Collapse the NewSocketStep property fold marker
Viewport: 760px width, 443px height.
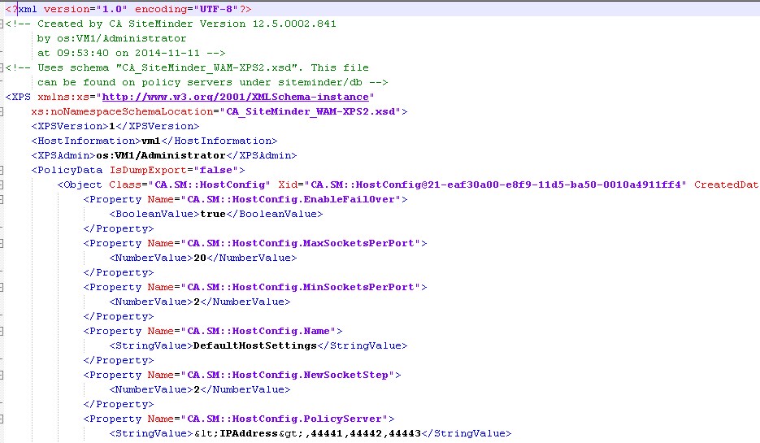(2, 376)
